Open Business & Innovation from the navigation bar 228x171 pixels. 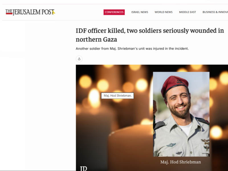pos(215,12)
